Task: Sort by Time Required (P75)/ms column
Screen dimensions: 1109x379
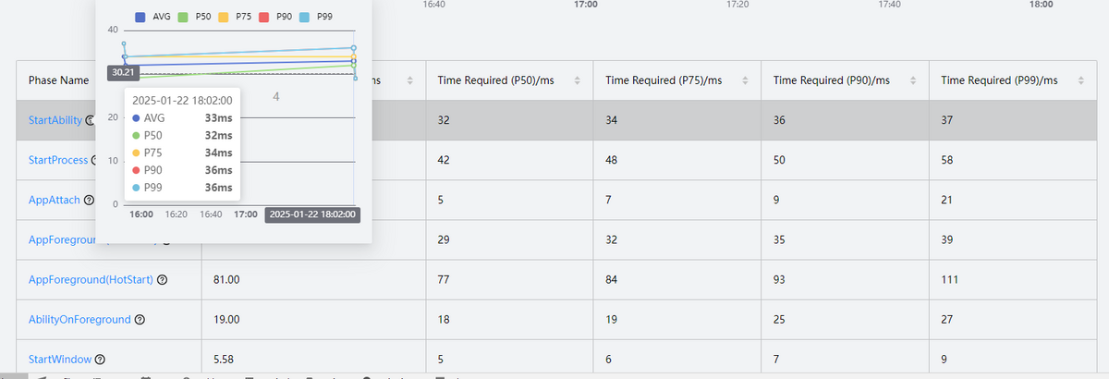Action: pyautogui.click(x=745, y=81)
